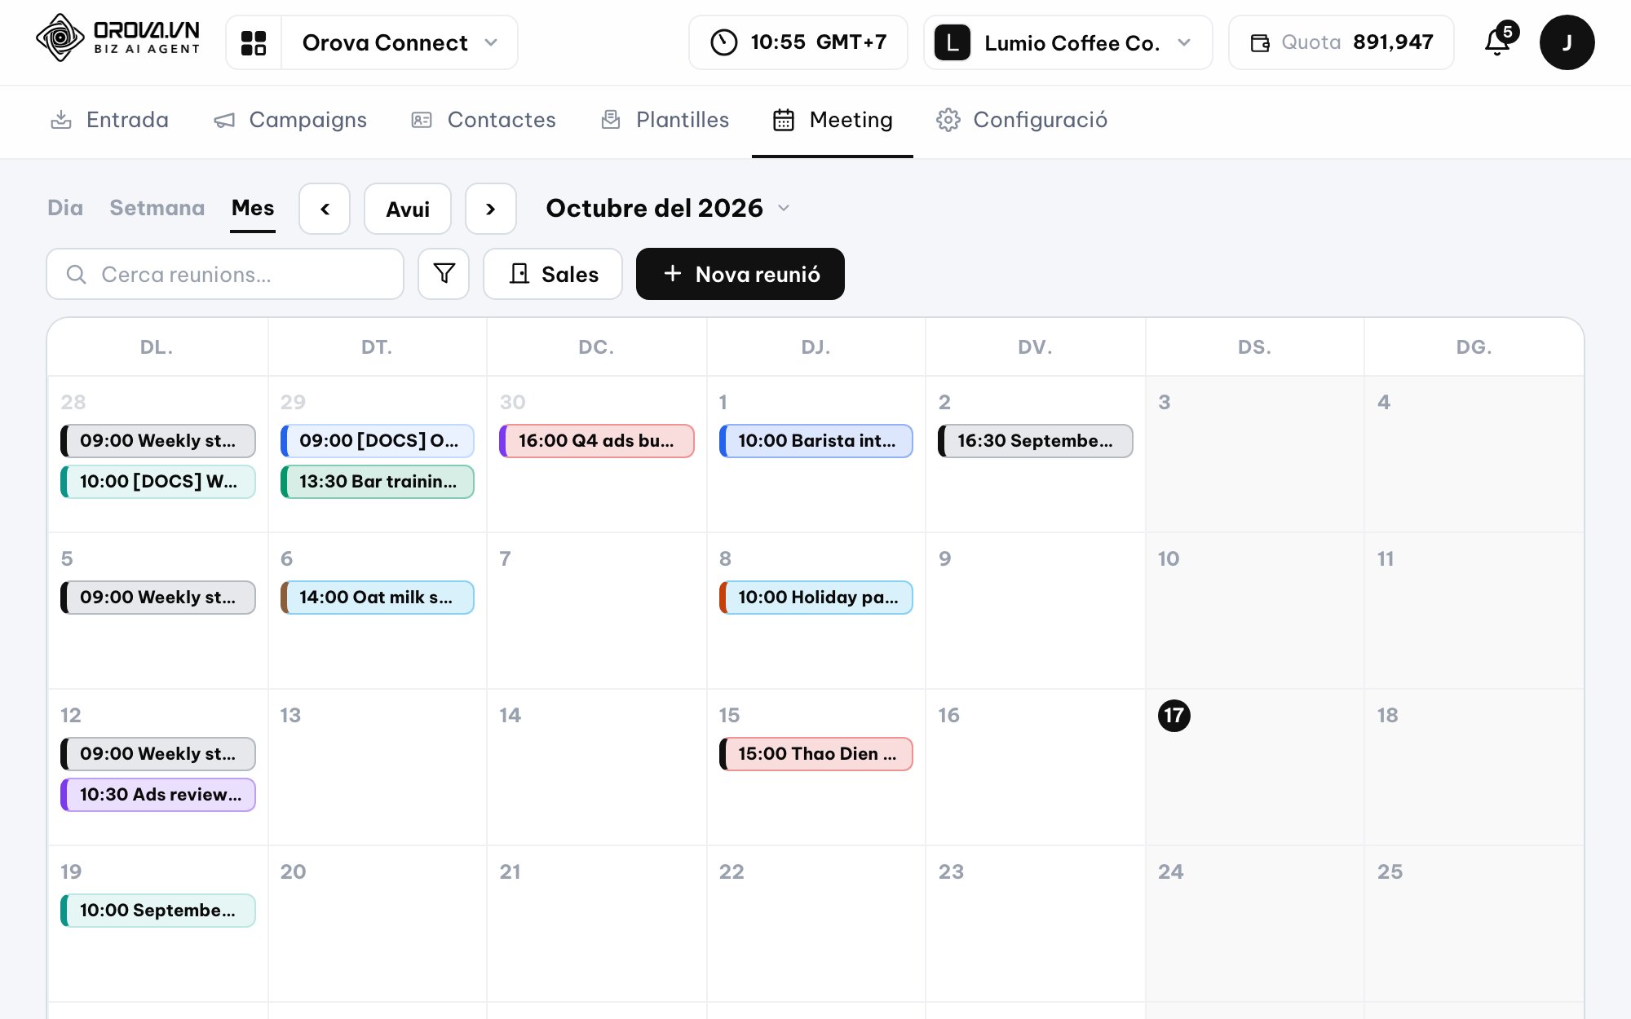
Task: Switch calendar to Setmana view
Action: 157,208
